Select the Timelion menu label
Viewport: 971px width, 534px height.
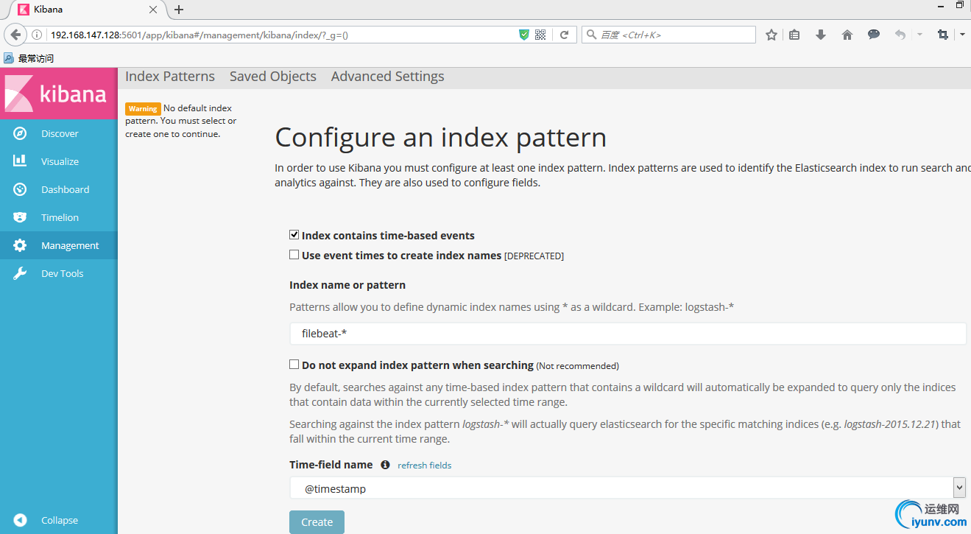(60, 217)
